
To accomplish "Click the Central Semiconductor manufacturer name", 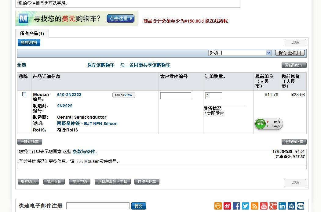I will coord(82,117).
